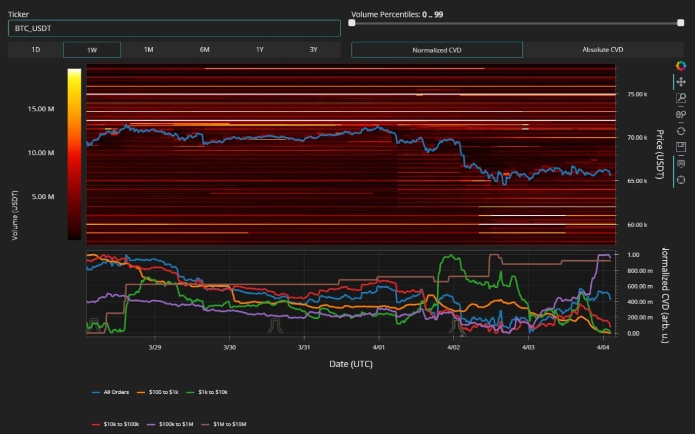695x434 pixels.
Task: Save the chart as image
Action: point(680,147)
